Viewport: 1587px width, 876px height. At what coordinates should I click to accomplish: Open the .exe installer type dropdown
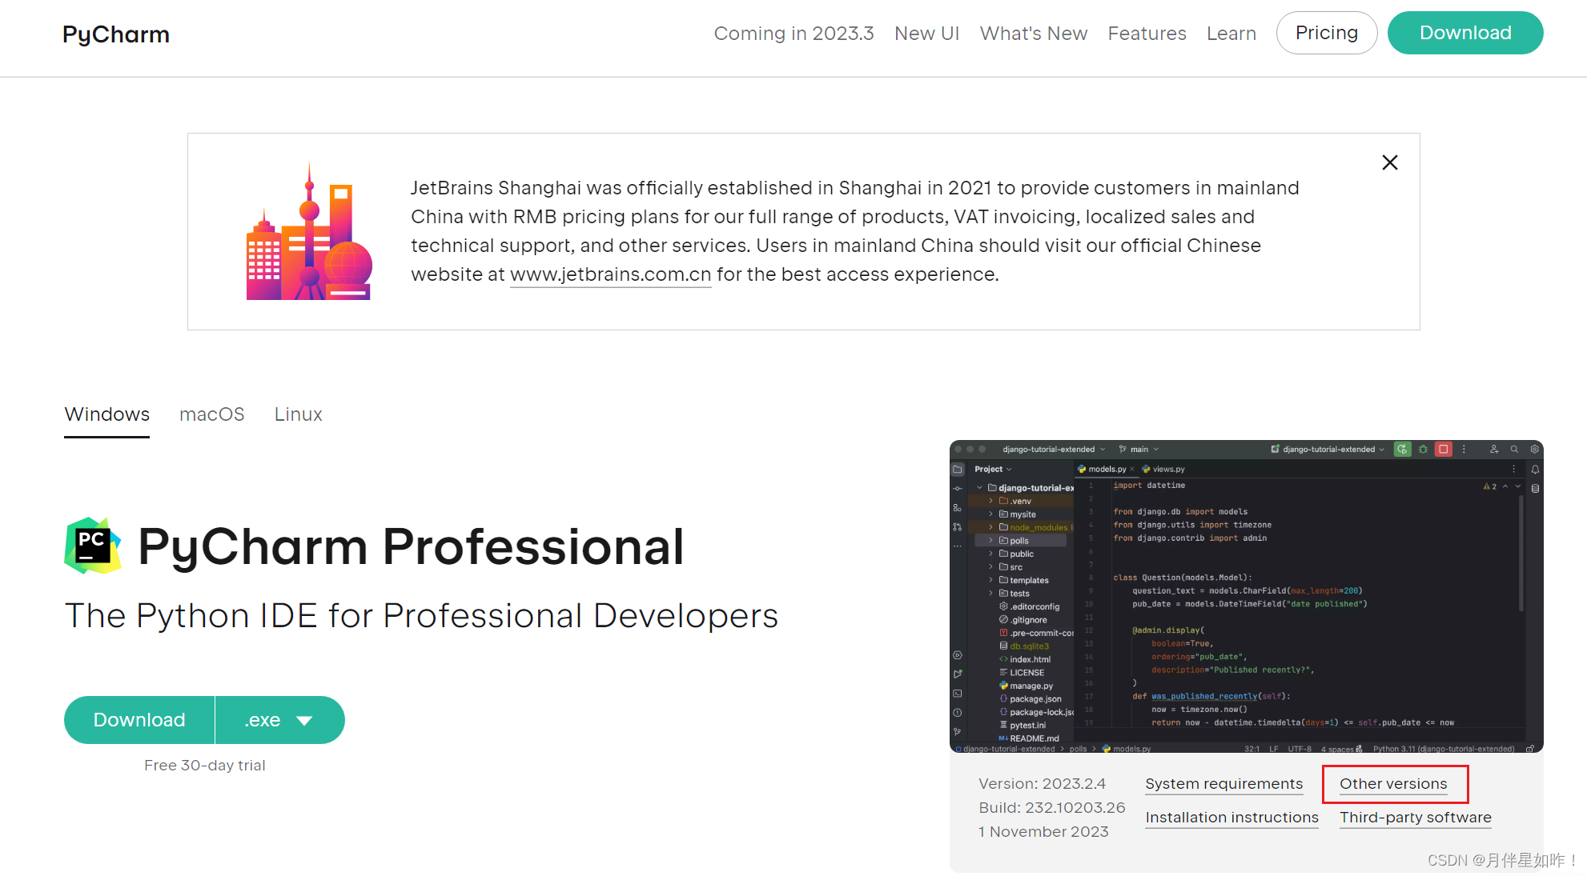pos(280,720)
